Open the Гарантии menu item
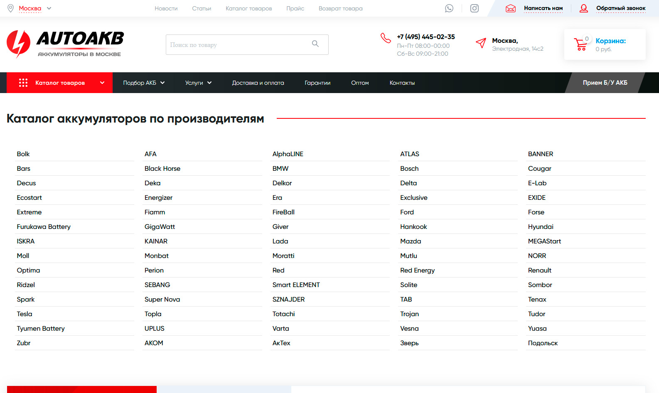659x393 pixels. (317, 83)
